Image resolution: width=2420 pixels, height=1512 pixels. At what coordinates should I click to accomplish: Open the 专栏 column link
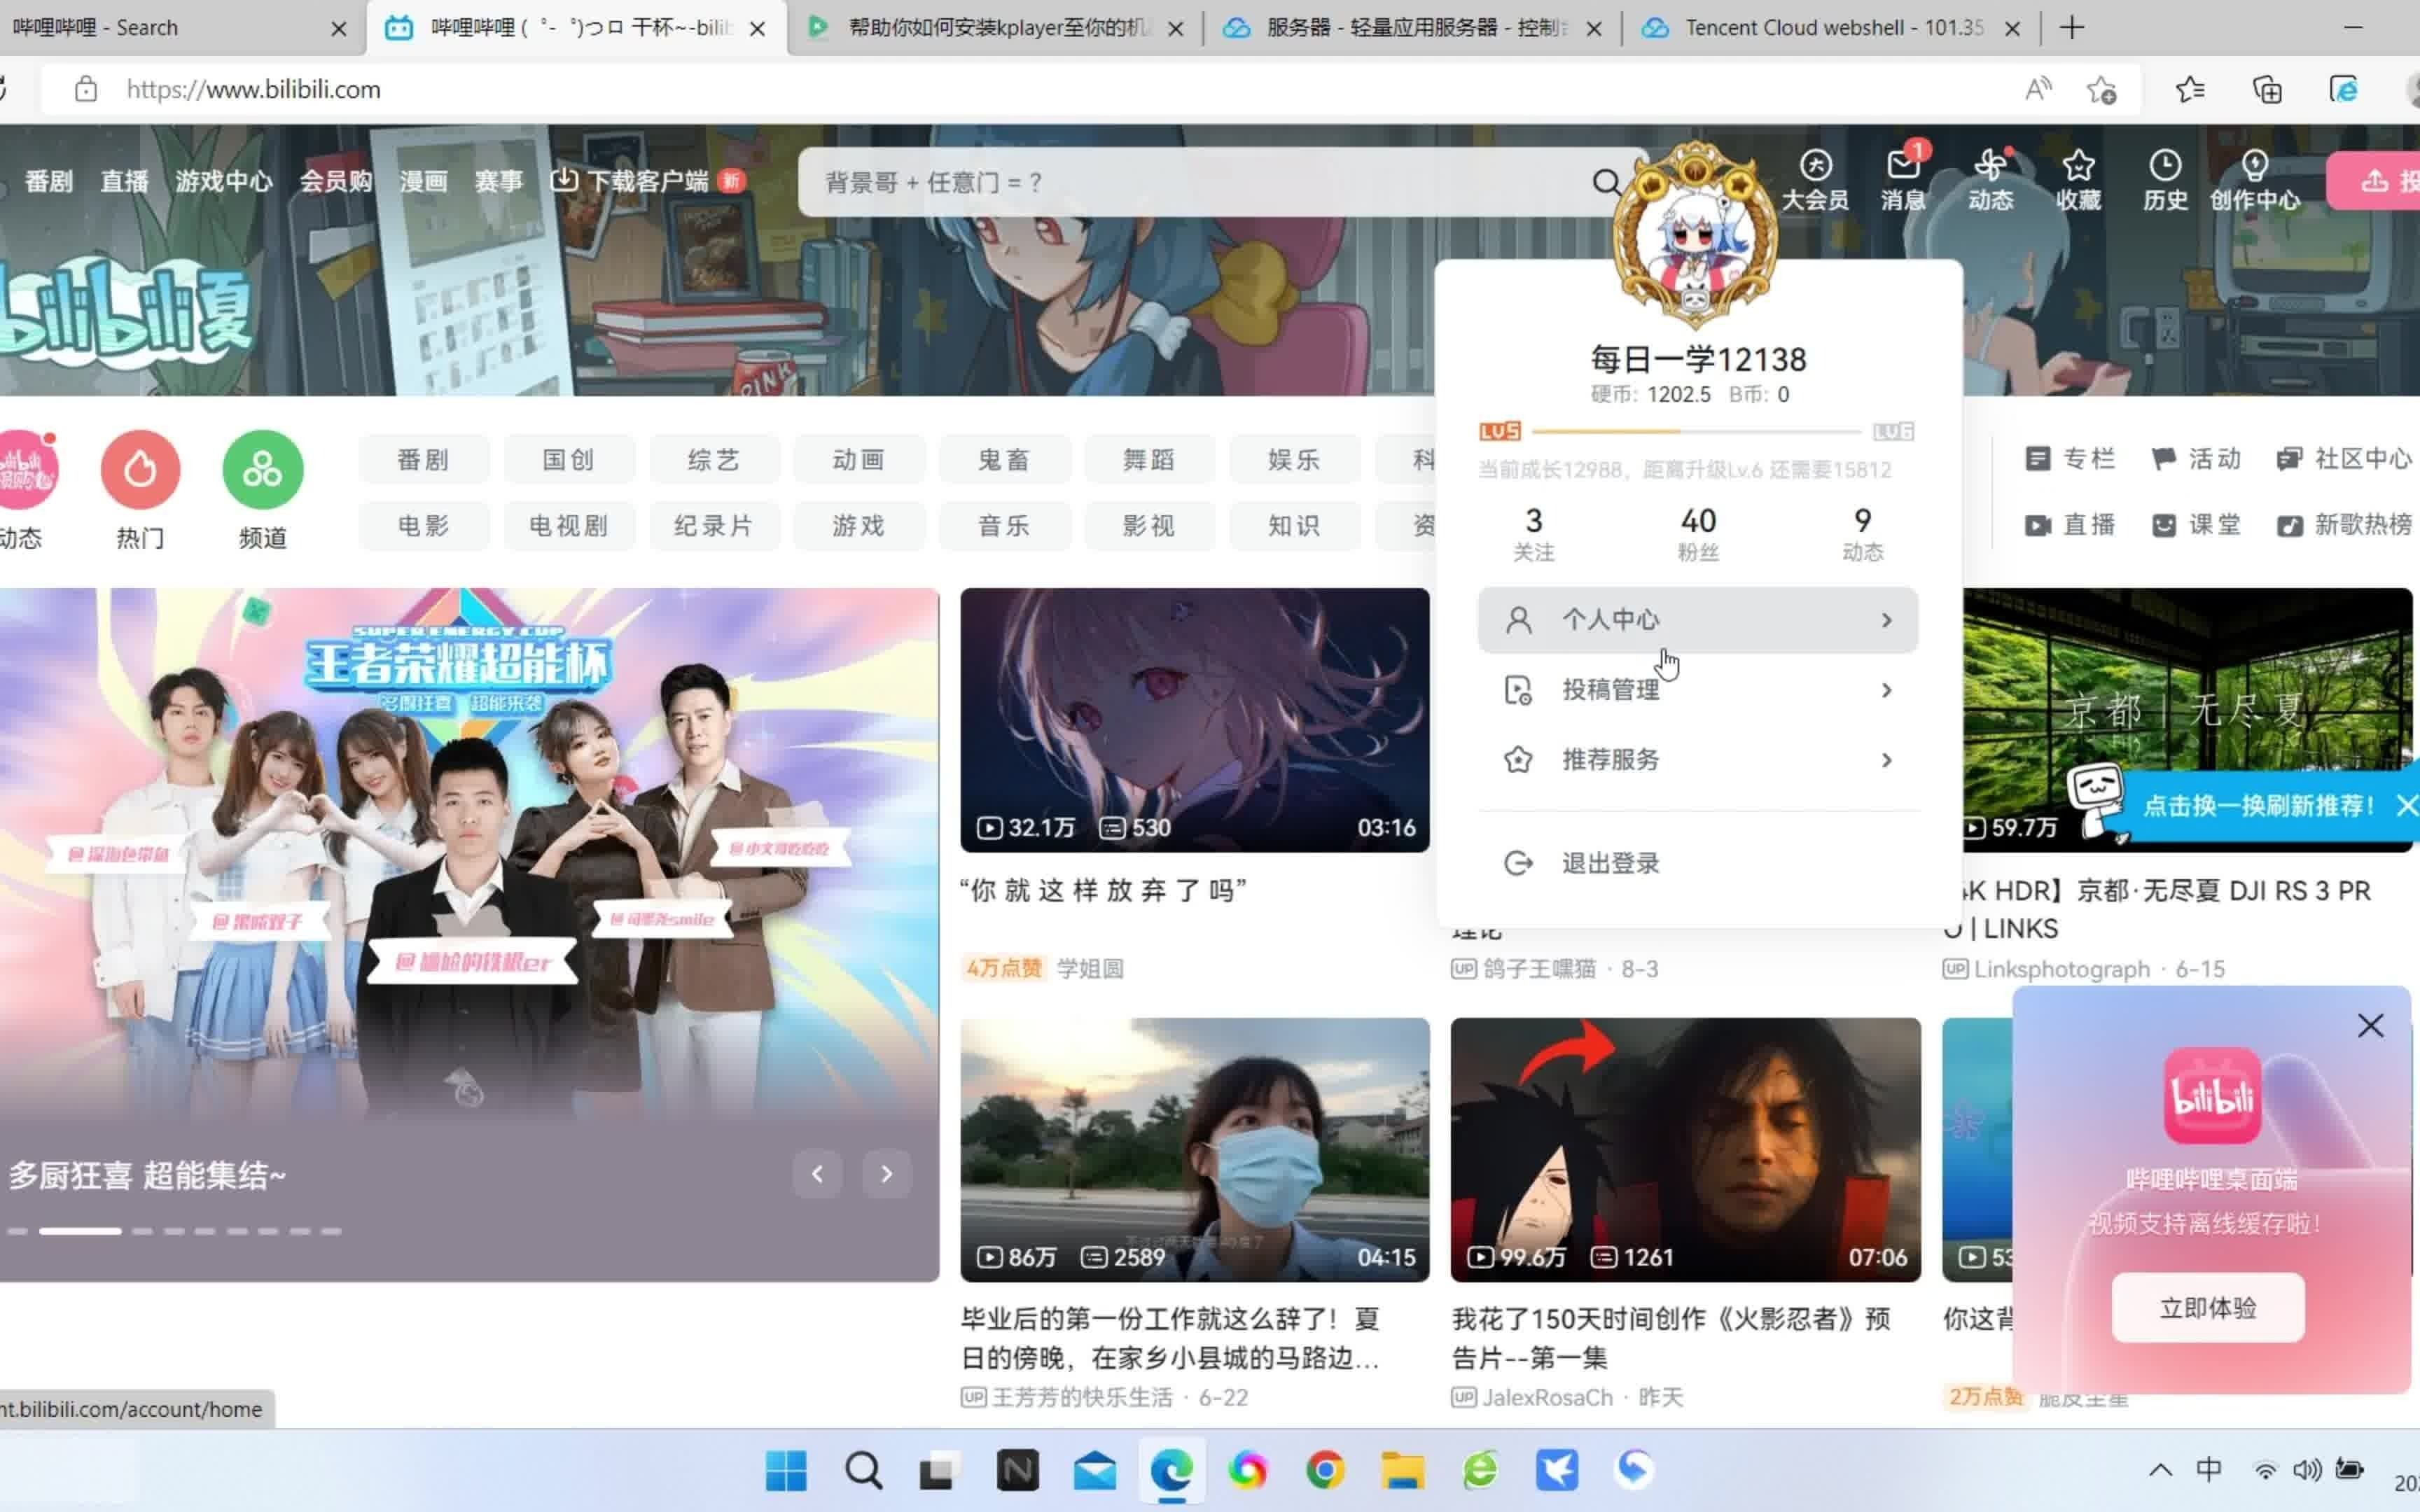[2070, 459]
